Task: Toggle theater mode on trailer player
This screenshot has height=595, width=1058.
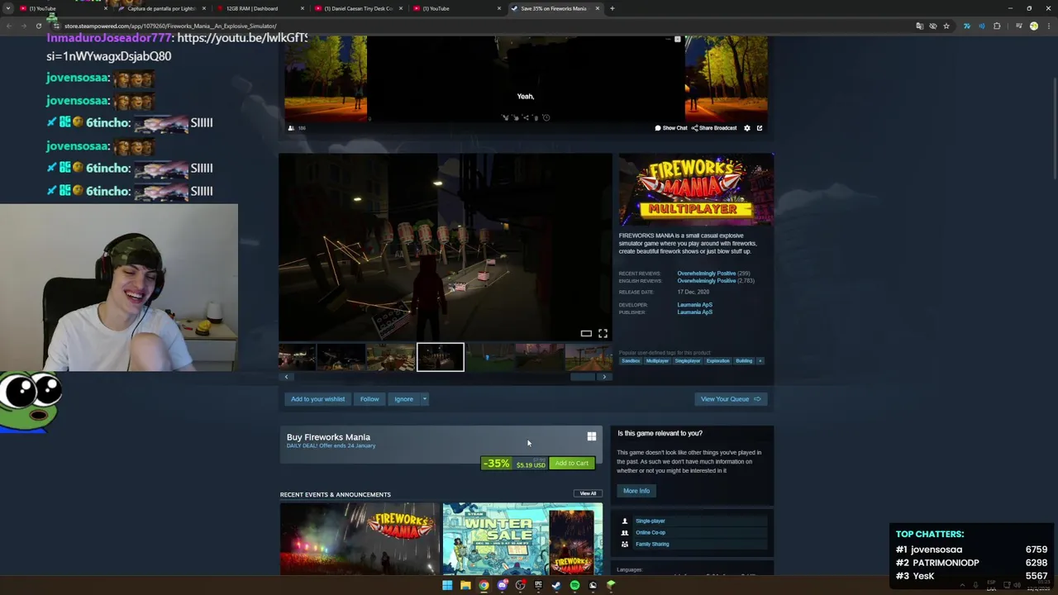Action: [586, 333]
